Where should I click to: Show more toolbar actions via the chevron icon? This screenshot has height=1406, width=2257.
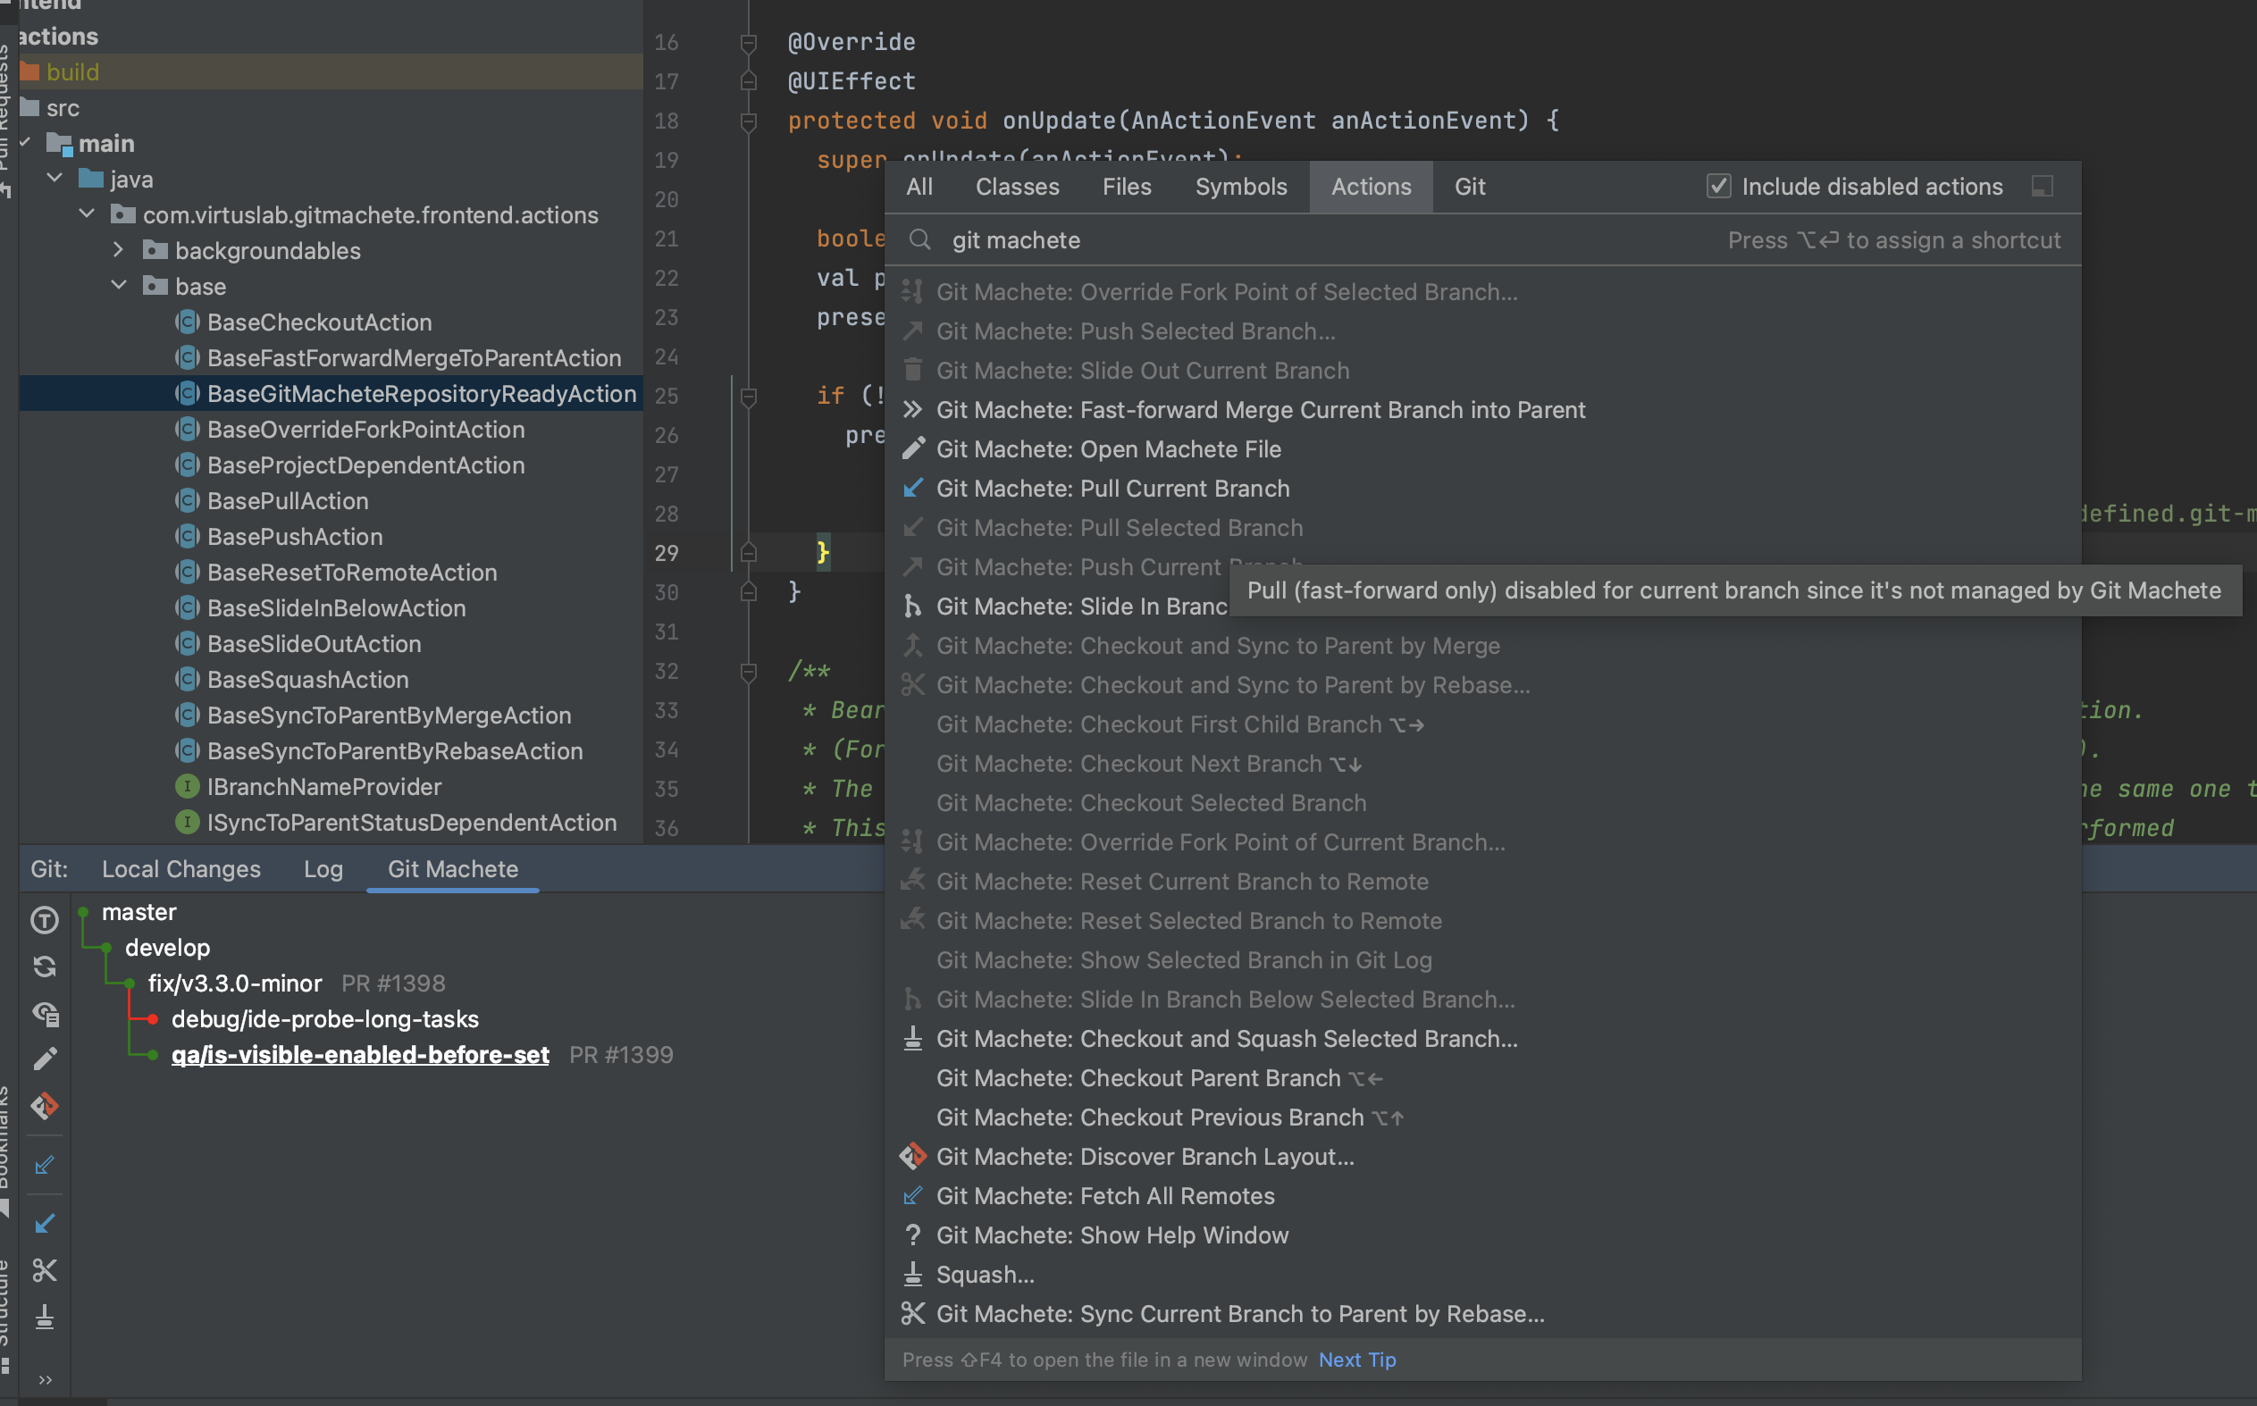pyautogui.click(x=44, y=1380)
